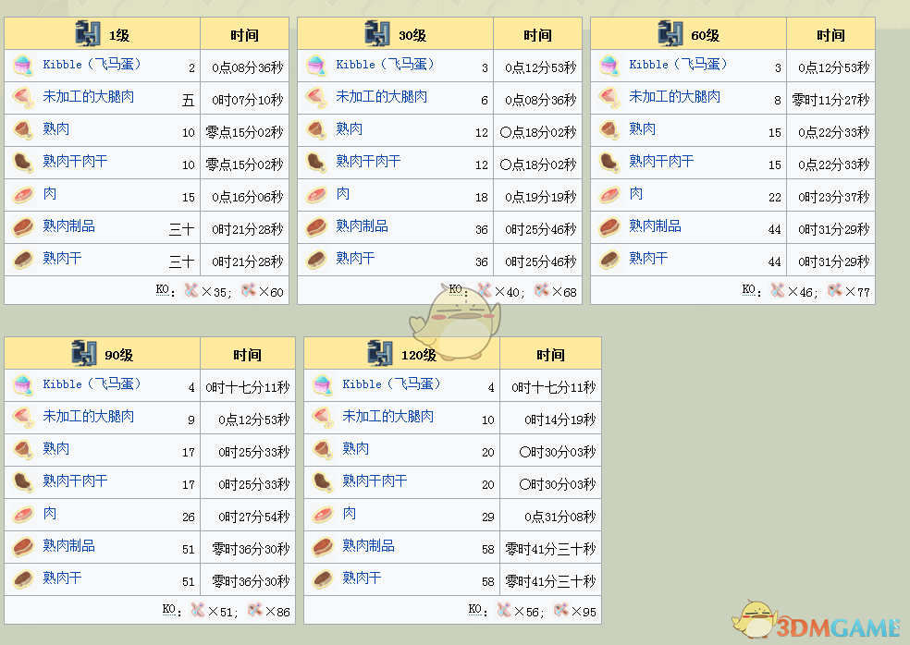Select the 时间 header of the 1级 table
The height and width of the screenshot is (645, 910).
244,35
